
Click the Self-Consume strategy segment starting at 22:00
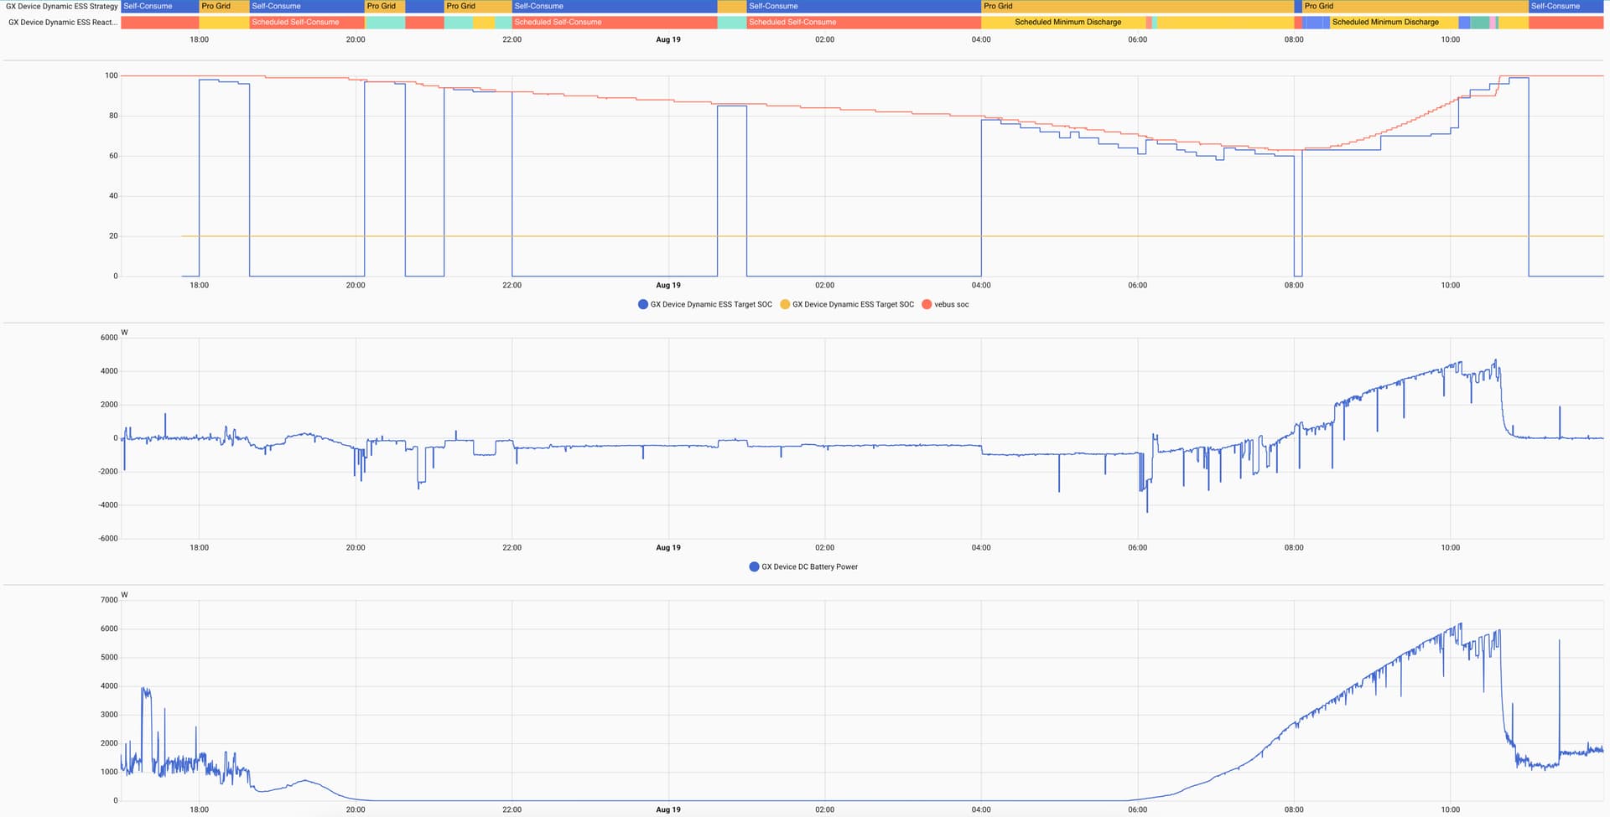pos(615,6)
